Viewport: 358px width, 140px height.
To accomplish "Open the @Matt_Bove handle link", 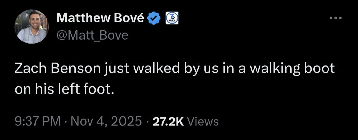I will (92, 35).
